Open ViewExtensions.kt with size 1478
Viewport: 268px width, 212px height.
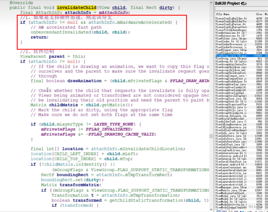(241, 36)
